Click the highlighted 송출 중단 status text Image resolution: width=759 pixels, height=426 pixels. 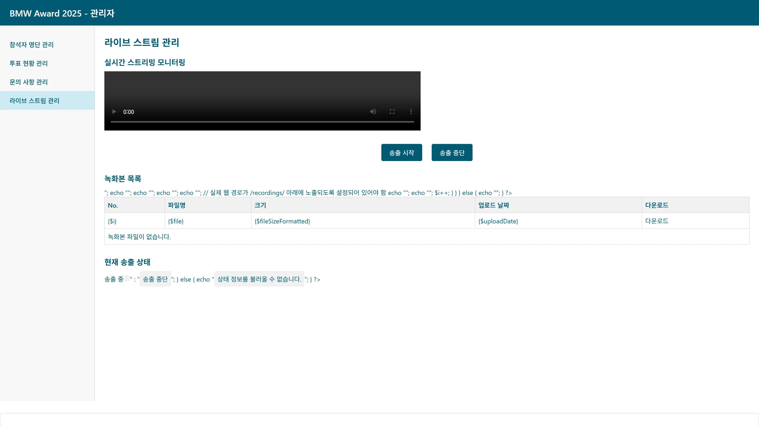(155, 279)
